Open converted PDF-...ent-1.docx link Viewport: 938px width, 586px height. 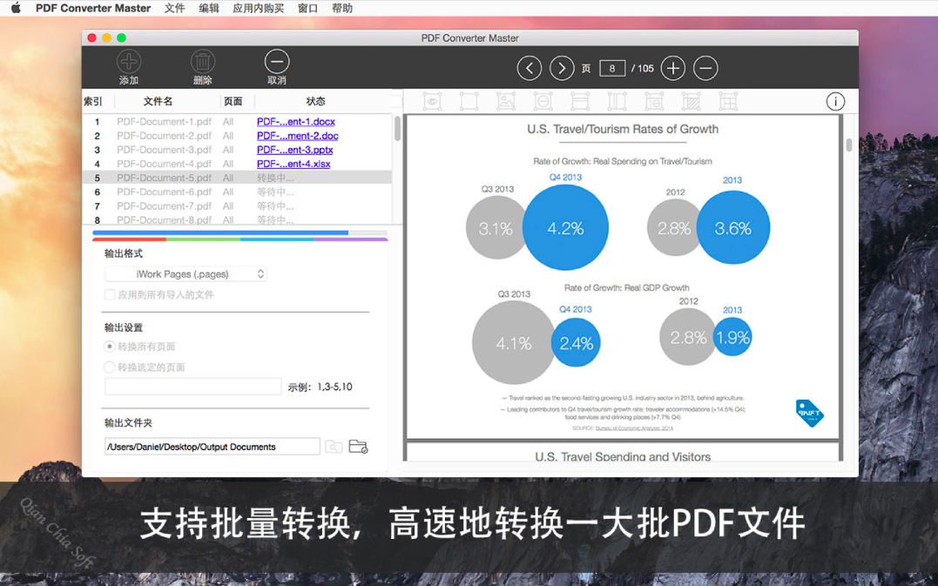(x=295, y=122)
